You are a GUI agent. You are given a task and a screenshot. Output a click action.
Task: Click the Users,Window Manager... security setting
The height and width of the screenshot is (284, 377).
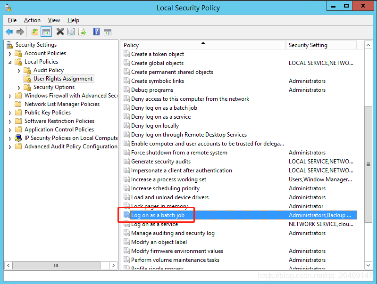coord(320,179)
